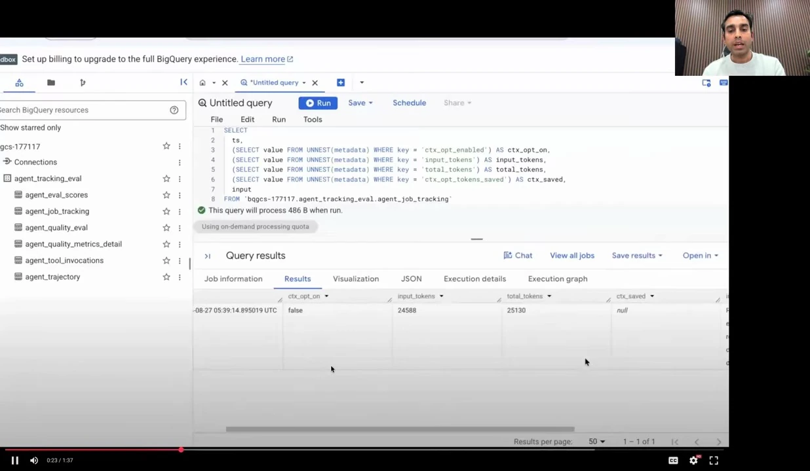810x471 pixels.
Task: Open the search help icon
Action: point(174,110)
